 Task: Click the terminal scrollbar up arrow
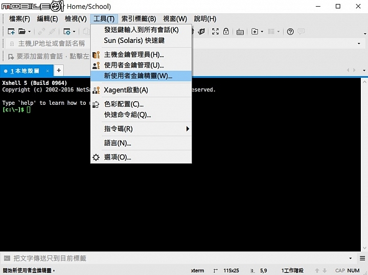364,82
